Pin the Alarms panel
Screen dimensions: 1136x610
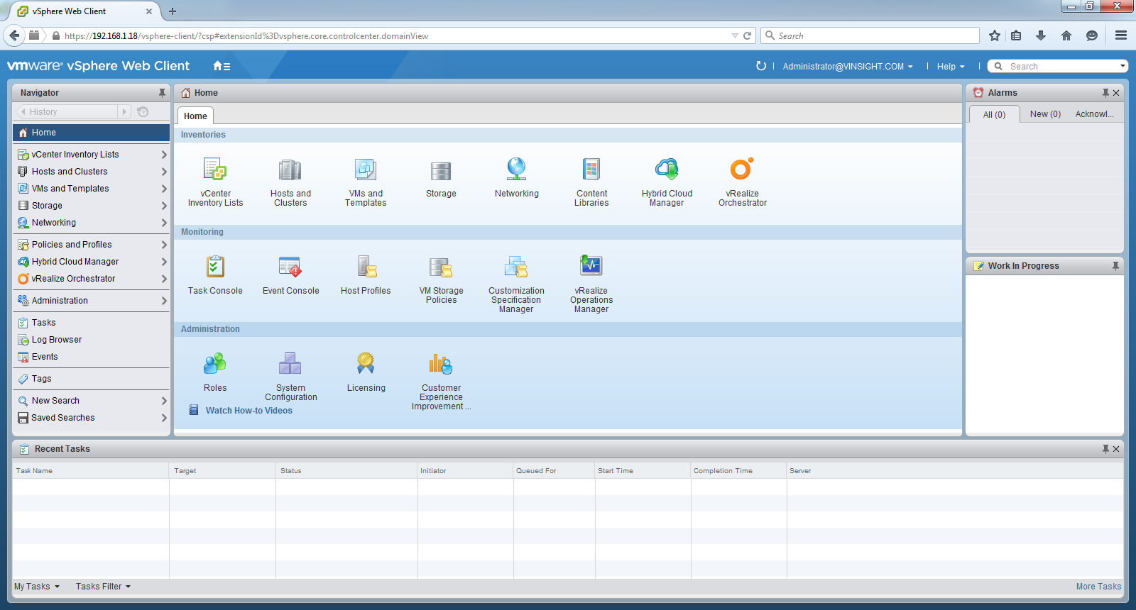(x=1105, y=93)
